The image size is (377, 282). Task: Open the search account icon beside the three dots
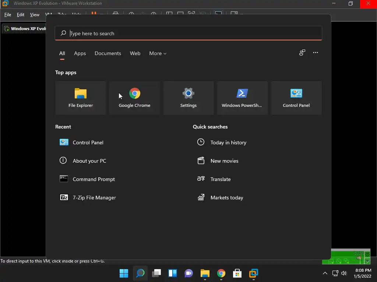302,53
